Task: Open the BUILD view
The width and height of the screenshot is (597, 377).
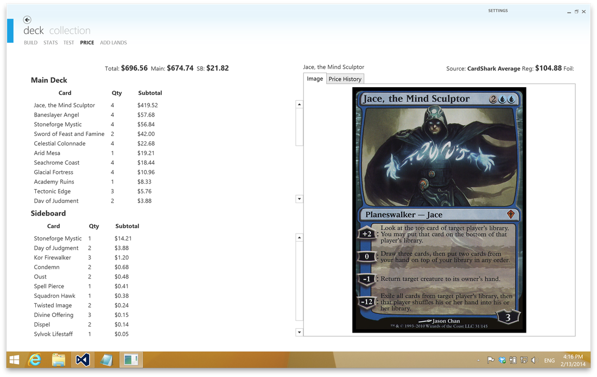Action: coord(30,42)
